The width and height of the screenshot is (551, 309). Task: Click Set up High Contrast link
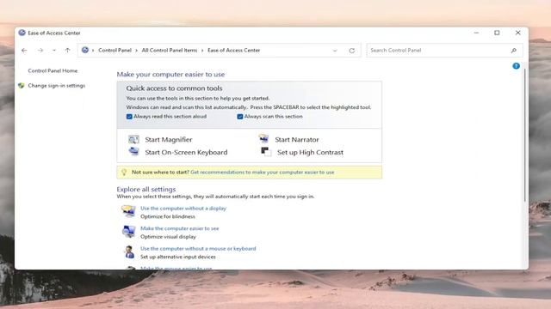[310, 152]
